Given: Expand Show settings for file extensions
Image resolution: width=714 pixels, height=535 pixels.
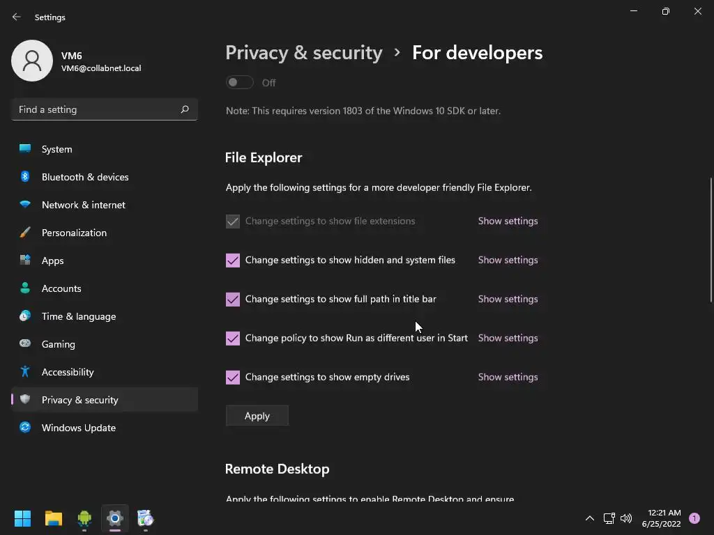Looking at the screenshot, I should coord(508,221).
